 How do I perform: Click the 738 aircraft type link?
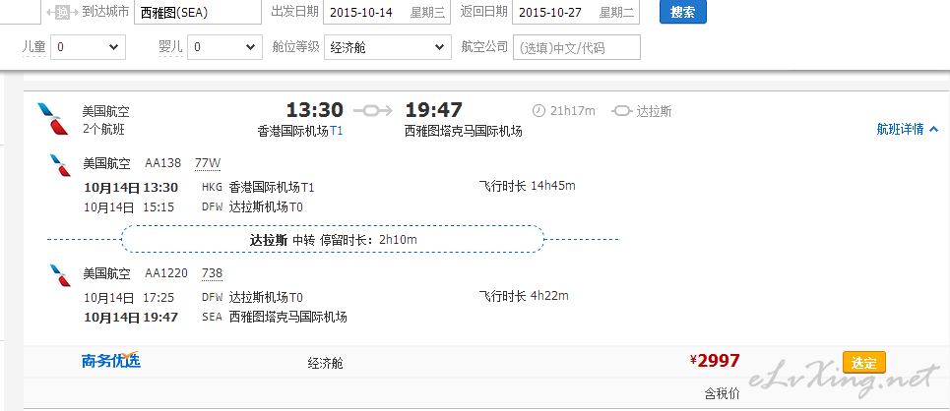212,273
